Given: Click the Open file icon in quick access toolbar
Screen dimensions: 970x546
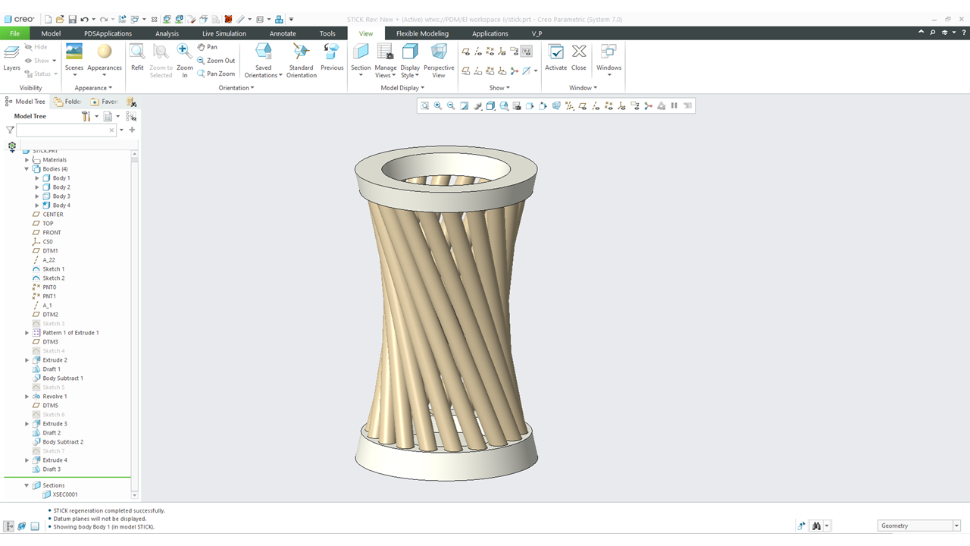Looking at the screenshot, I should [x=60, y=19].
